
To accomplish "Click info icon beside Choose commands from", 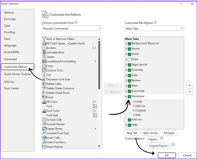I will tap(76, 23).
